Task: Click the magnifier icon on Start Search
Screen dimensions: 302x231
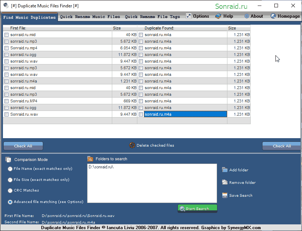Action: [182, 209]
